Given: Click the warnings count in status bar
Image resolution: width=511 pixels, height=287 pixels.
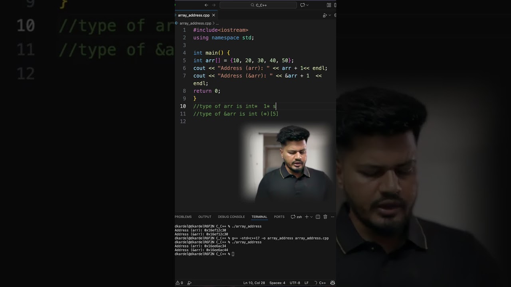Looking at the screenshot, I should coord(179,283).
